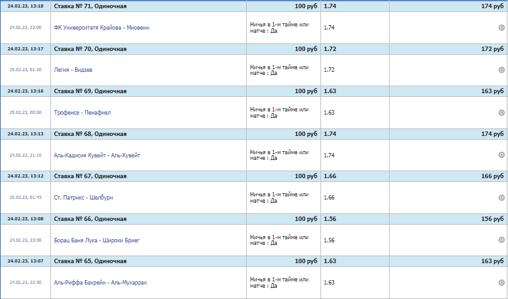Click the Ставка № 71, Одиночная header
The height and width of the screenshot is (299, 508).
point(90,6)
